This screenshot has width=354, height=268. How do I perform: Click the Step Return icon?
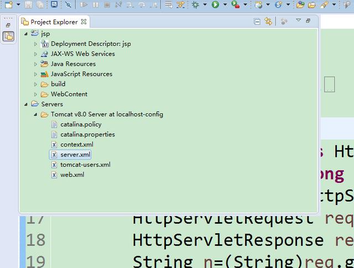click(154, 4)
